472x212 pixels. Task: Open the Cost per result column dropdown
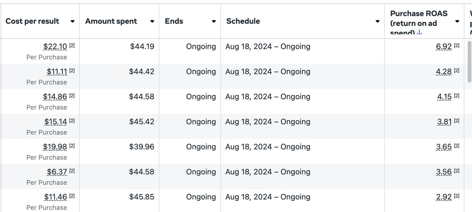coord(72,22)
